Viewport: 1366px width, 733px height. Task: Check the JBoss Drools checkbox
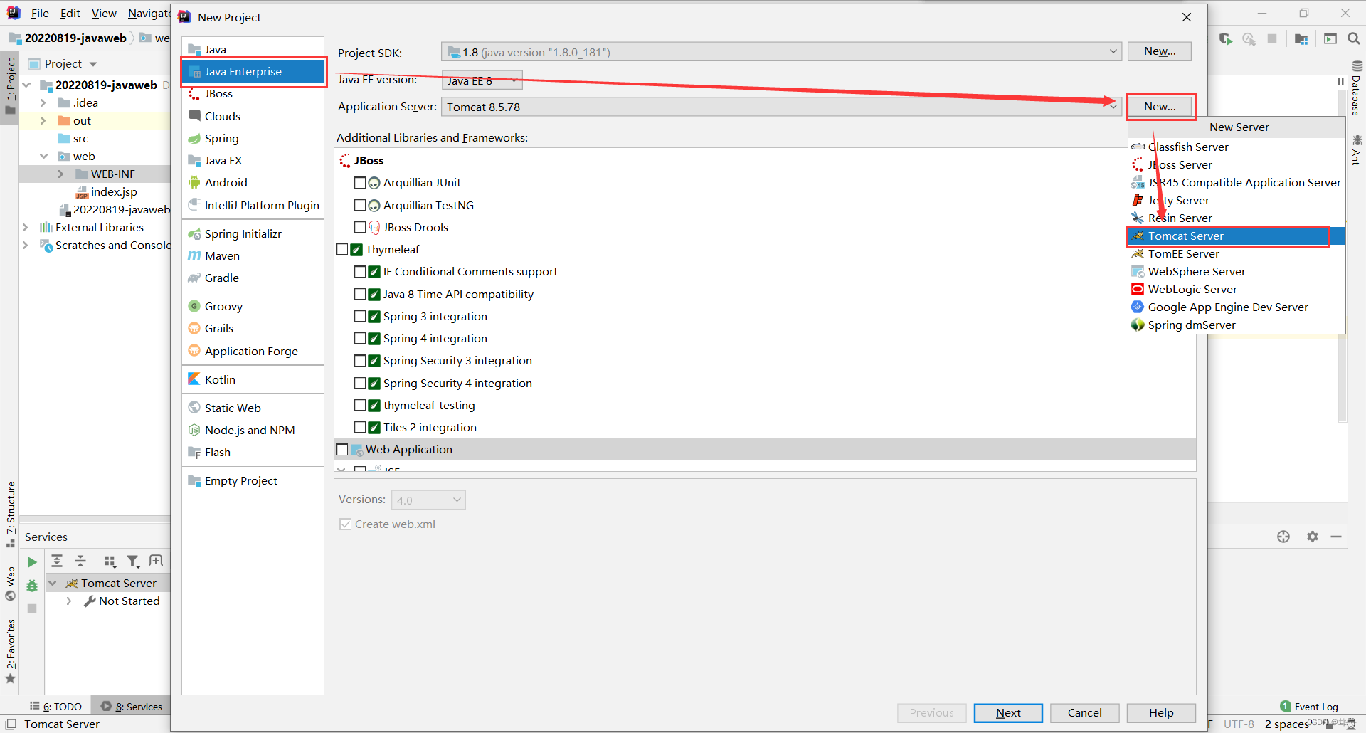(x=359, y=228)
